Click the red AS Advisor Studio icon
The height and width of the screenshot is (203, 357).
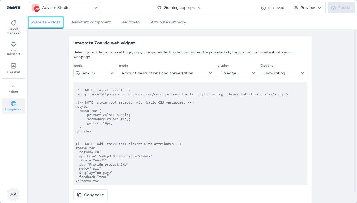[x=36, y=7]
